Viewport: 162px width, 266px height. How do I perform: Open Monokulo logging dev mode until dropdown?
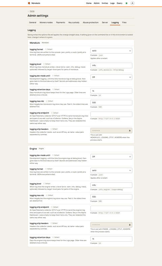111,77
